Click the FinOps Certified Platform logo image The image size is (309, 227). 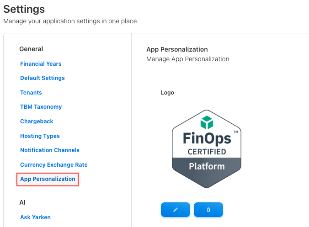pos(207,149)
